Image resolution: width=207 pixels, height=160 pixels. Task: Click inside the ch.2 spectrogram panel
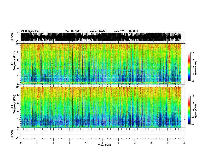pos(101,107)
